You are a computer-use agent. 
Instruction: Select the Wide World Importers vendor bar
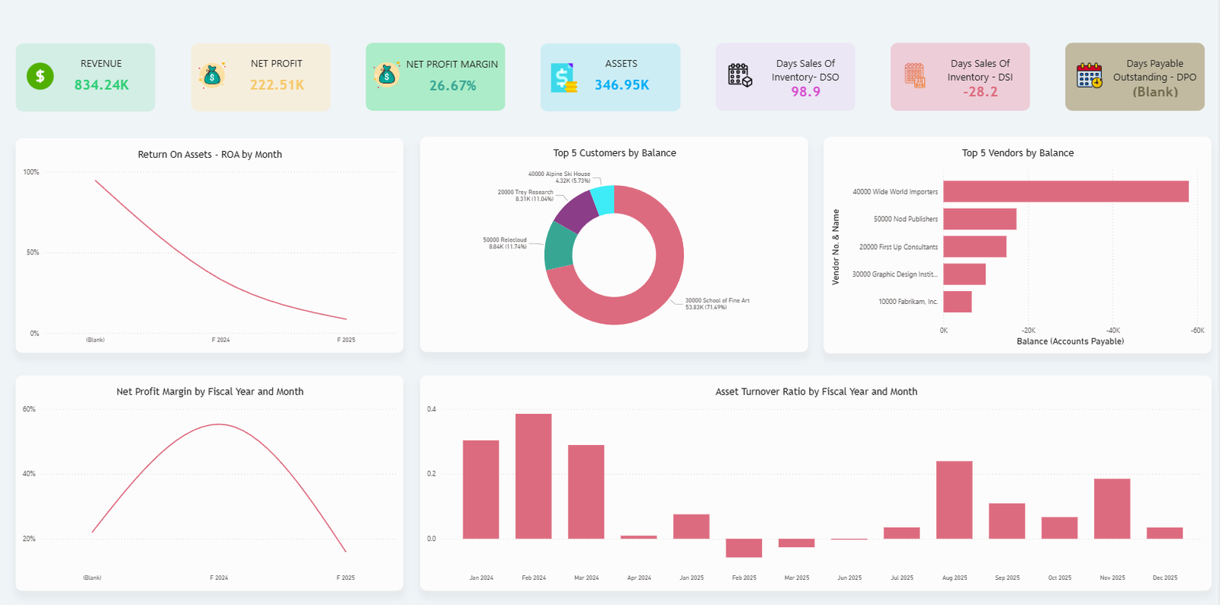click(x=1065, y=191)
